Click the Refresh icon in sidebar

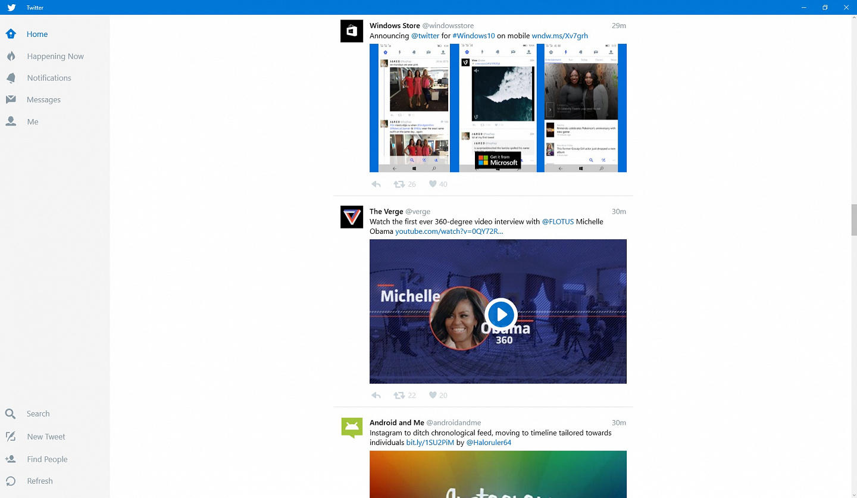click(x=11, y=481)
